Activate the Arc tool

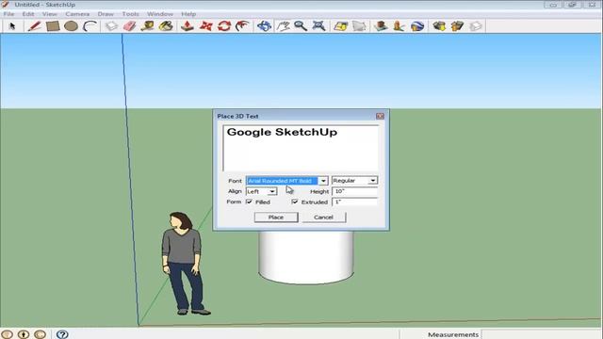[x=90, y=26]
